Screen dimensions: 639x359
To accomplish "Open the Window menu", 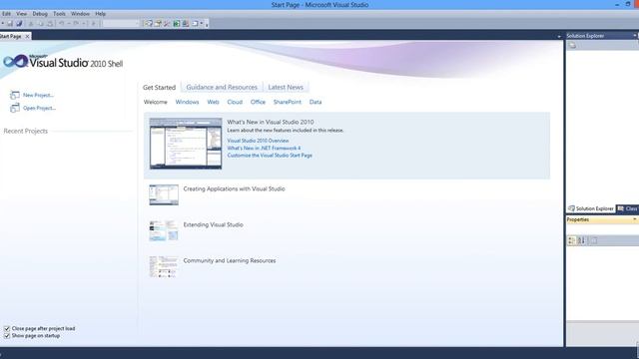I will (80, 14).
